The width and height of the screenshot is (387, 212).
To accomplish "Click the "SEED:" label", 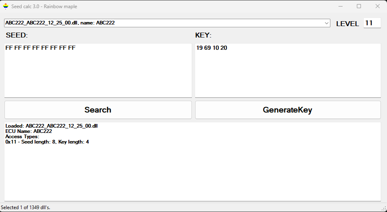I will tap(17, 35).
